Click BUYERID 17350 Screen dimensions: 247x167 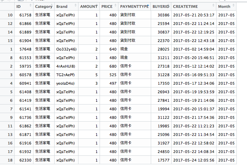coord(163,83)
